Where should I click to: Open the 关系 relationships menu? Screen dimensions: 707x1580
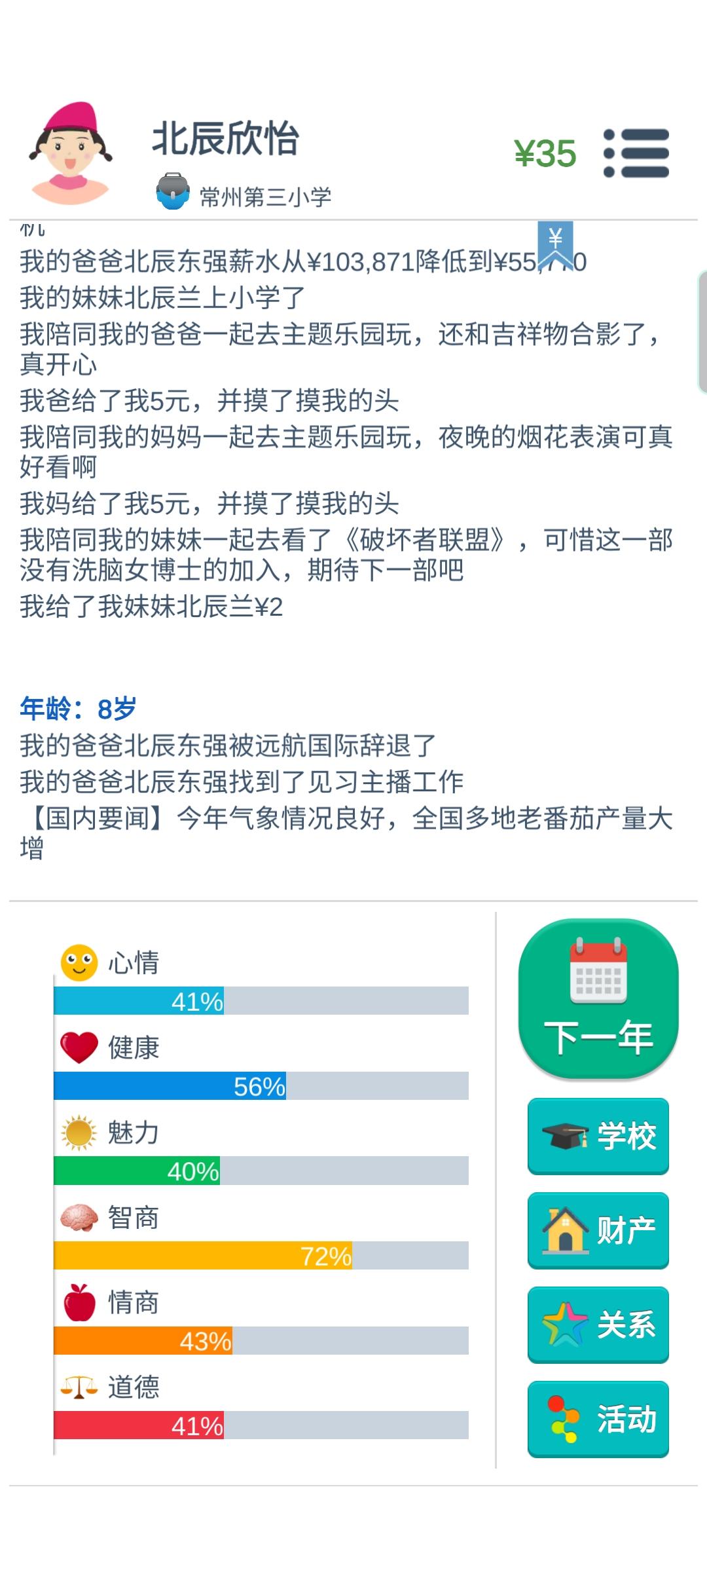(x=598, y=1325)
